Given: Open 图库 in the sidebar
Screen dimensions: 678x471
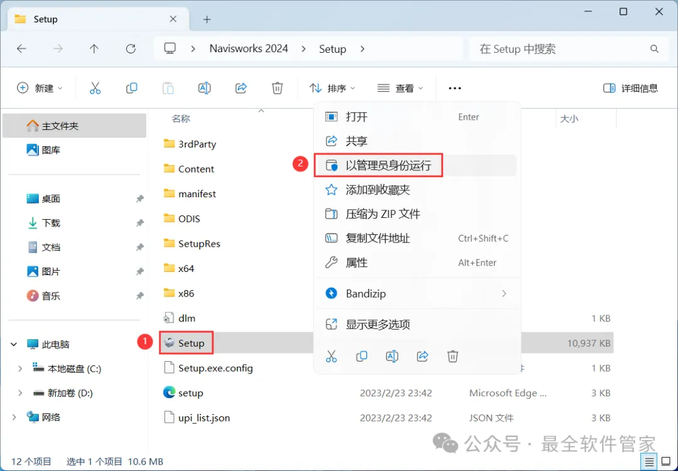Looking at the screenshot, I should coord(74,150).
